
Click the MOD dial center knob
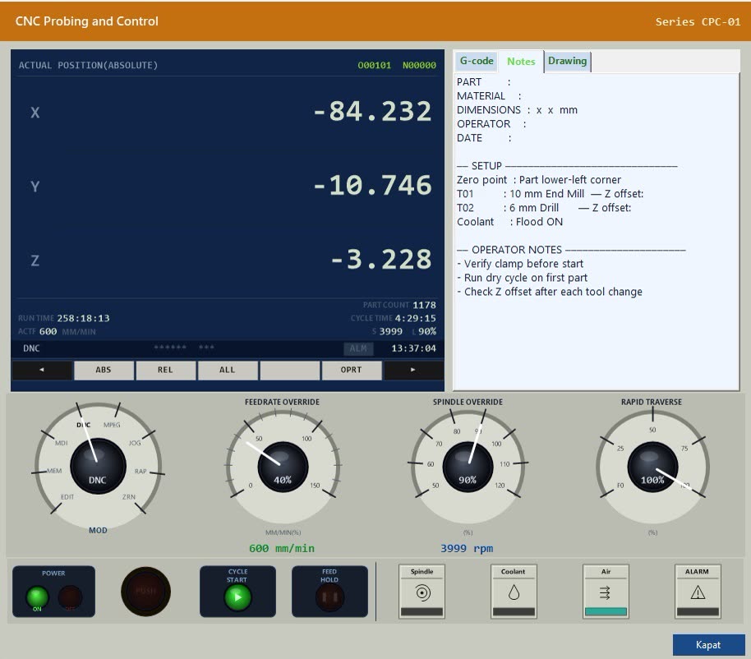(x=98, y=466)
